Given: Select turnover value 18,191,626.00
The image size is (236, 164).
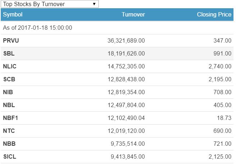Looking at the screenshot, I should (x=126, y=54).
